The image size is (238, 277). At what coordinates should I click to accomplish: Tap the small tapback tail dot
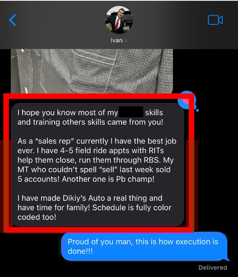(197, 110)
